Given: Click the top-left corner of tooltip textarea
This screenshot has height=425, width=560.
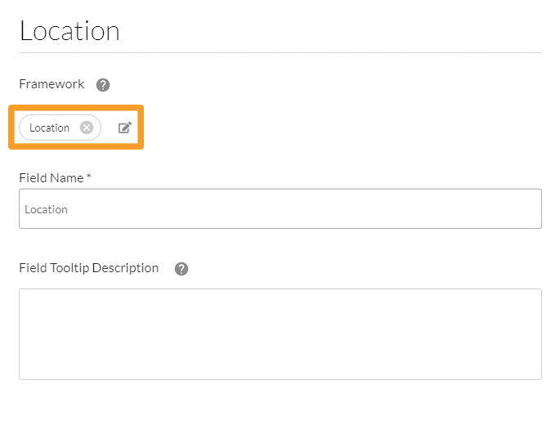Looking at the screenshot, I should tap(25, 294).
